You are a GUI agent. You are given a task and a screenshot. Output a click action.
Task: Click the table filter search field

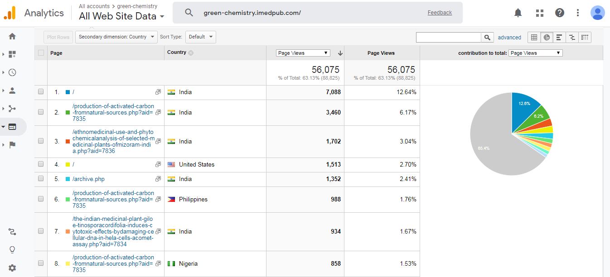tap(448, 38)
